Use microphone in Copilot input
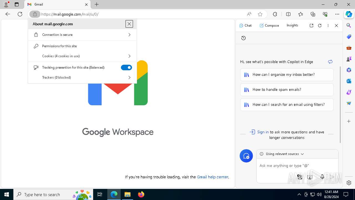This screenshot has width=355, height=200. 322,177
